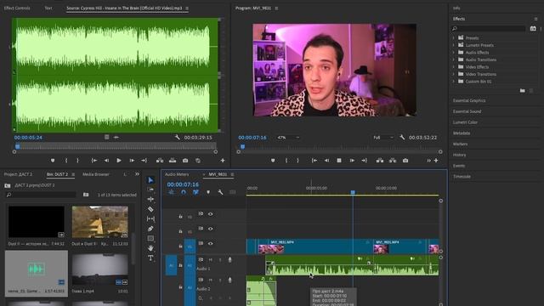Select the Selection tool arrow

click(x=150, y=180)
